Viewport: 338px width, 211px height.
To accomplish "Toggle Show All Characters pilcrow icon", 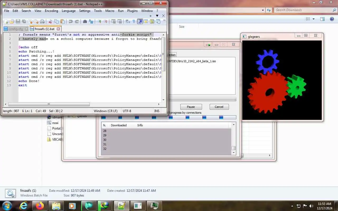I will [134, 22].
